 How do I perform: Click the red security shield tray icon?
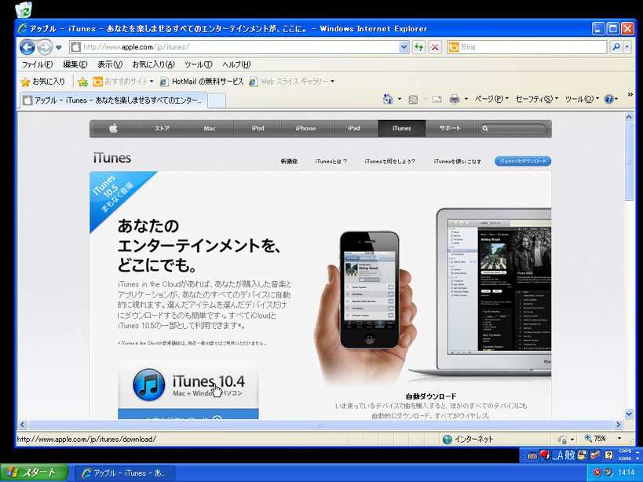coord(597,473)
